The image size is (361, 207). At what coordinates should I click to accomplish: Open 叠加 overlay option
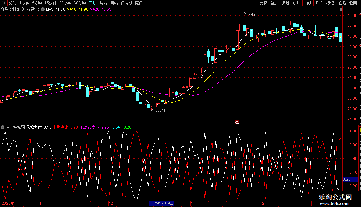(x=274, y=3)
